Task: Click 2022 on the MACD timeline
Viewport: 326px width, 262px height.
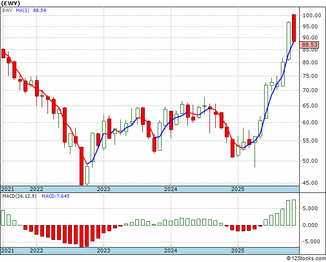Action: (36, 250)
